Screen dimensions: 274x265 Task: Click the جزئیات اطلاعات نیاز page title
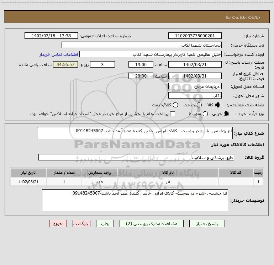tap(242, 17)
